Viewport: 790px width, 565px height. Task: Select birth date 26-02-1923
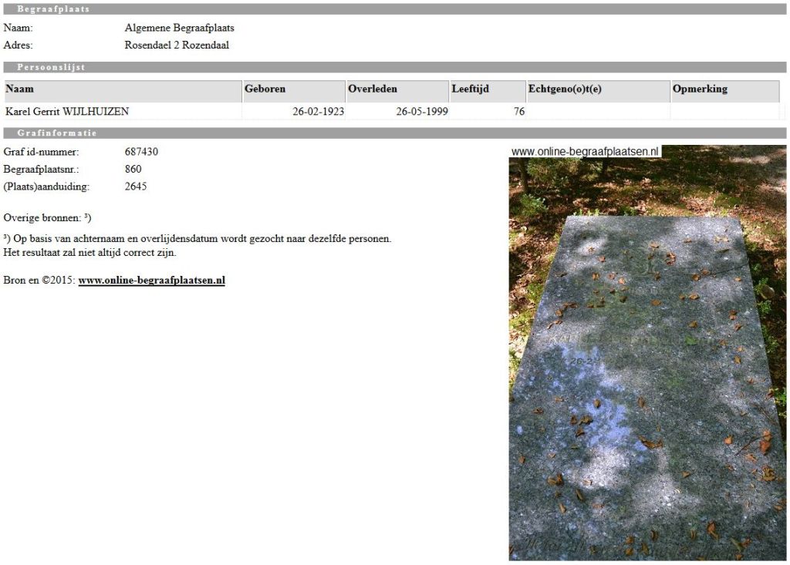point(319,112)
